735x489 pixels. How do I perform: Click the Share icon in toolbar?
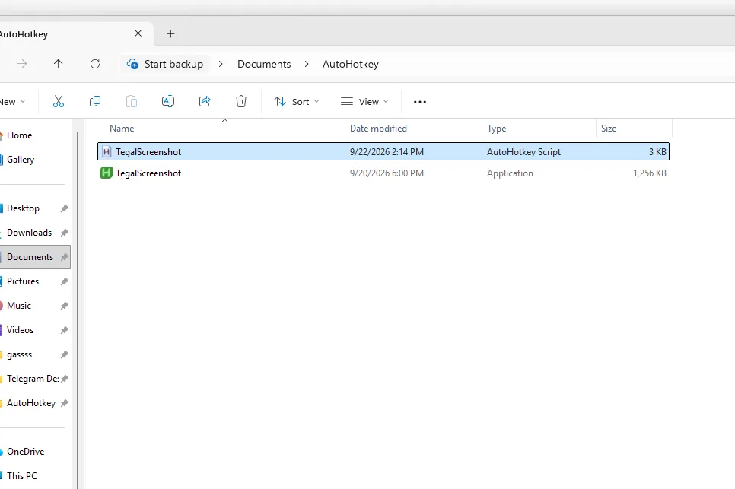pyautogui.click(x=205, y=101)
